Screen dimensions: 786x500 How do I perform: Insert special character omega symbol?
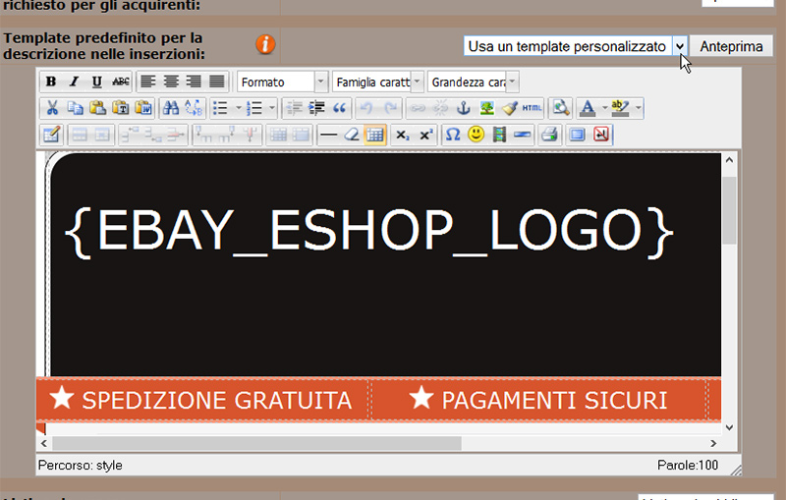[453, 135]
